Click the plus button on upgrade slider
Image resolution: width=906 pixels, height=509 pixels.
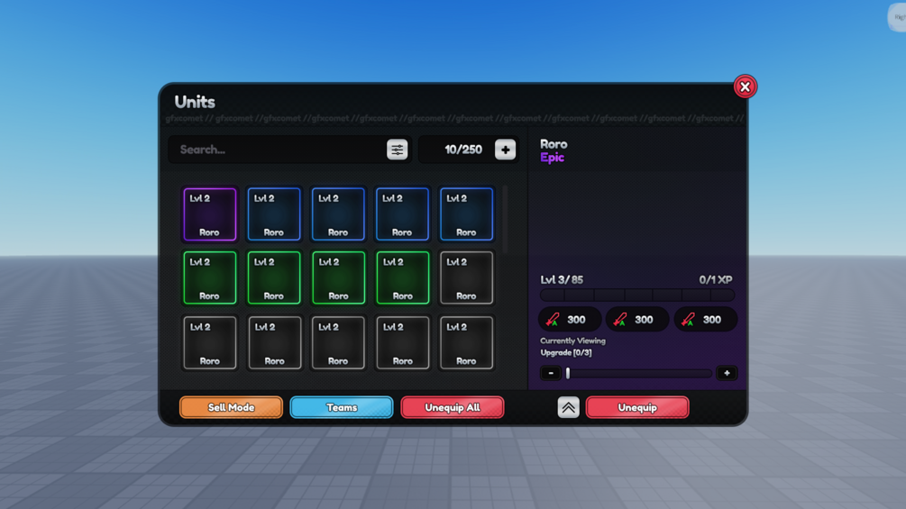727,373
